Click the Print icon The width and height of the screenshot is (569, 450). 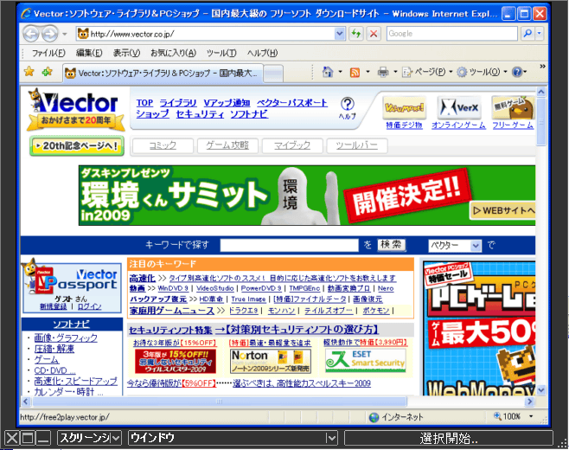pyautogui.click(x=383, y=72)
